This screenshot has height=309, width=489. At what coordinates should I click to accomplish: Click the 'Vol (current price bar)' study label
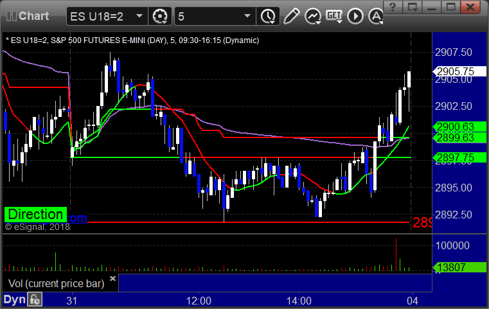56,283
